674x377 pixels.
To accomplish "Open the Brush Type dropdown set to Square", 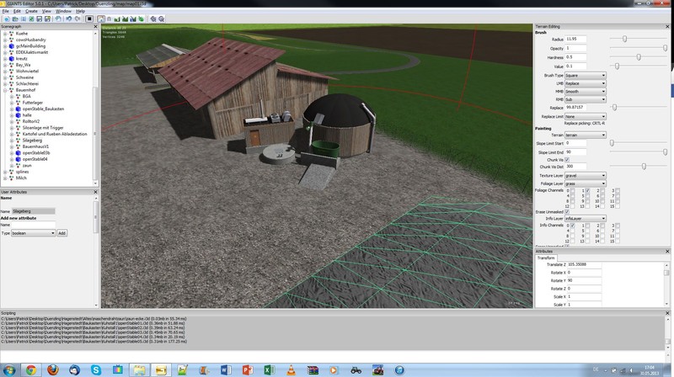I will coord(585,75).
